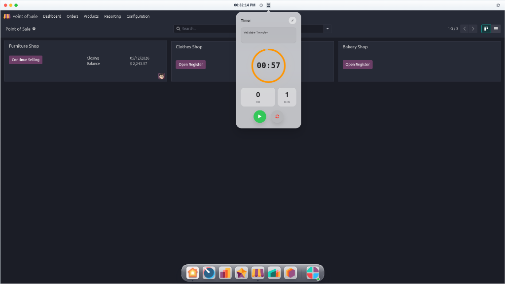Screen dimensions: 505x284
Task: Click the 1-3 / 3 pager counter
Action: (x=453, y=29)
